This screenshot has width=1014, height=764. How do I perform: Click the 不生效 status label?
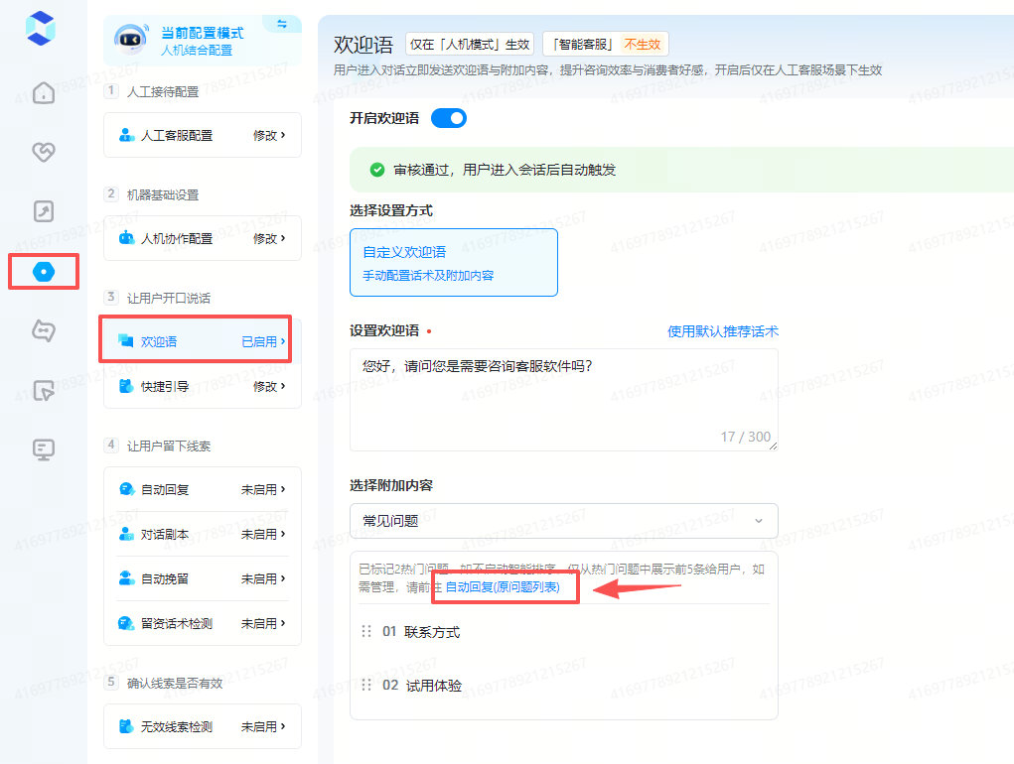click(x=642, y=44)
